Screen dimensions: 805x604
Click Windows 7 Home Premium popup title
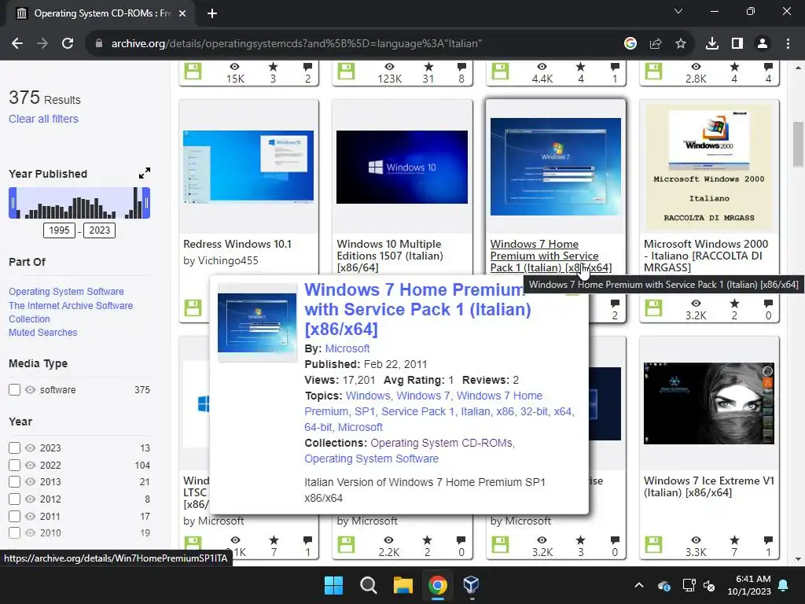pos(417,309)
